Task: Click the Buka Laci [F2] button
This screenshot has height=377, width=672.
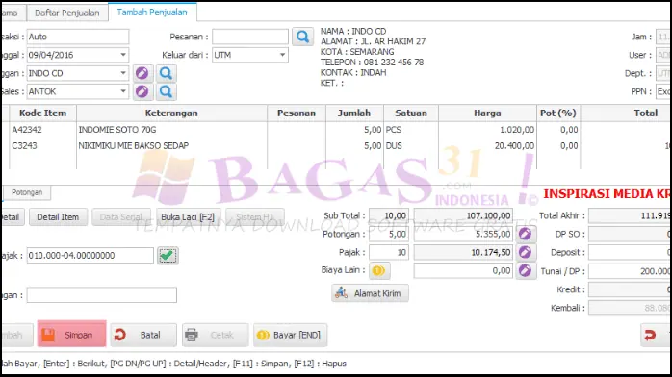Action: pos(188,217)
